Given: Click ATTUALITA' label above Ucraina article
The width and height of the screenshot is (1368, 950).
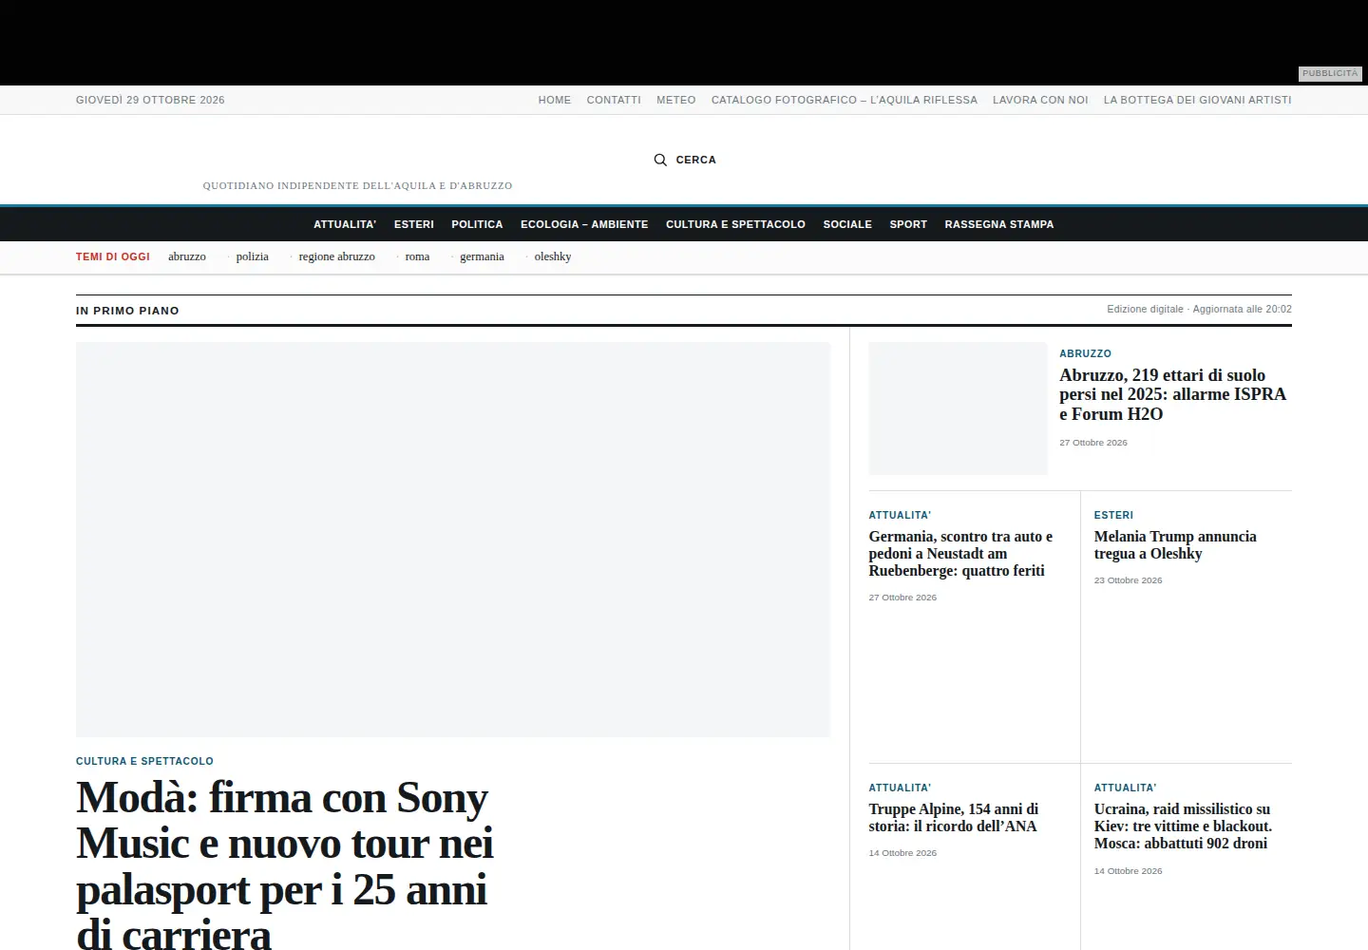Looking at the screenshot, I should coord(1125,788).
